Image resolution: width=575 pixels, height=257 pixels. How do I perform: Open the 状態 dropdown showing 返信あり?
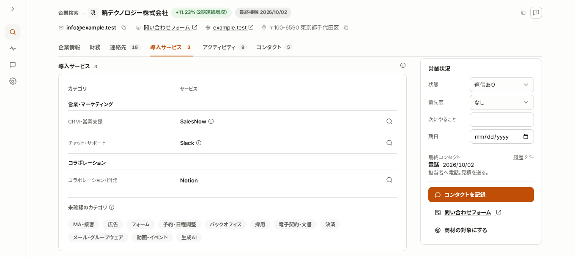tap(502, 85)
